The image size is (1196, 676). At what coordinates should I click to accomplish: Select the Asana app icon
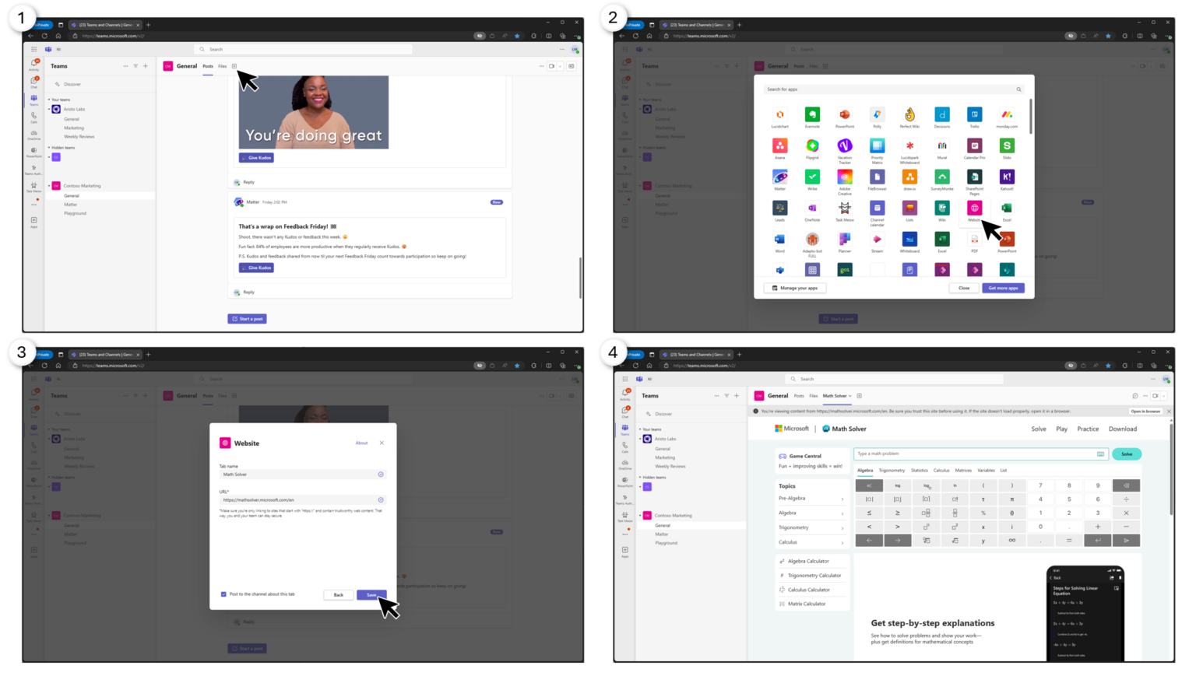pyautogui.click(x=779, y=146)
